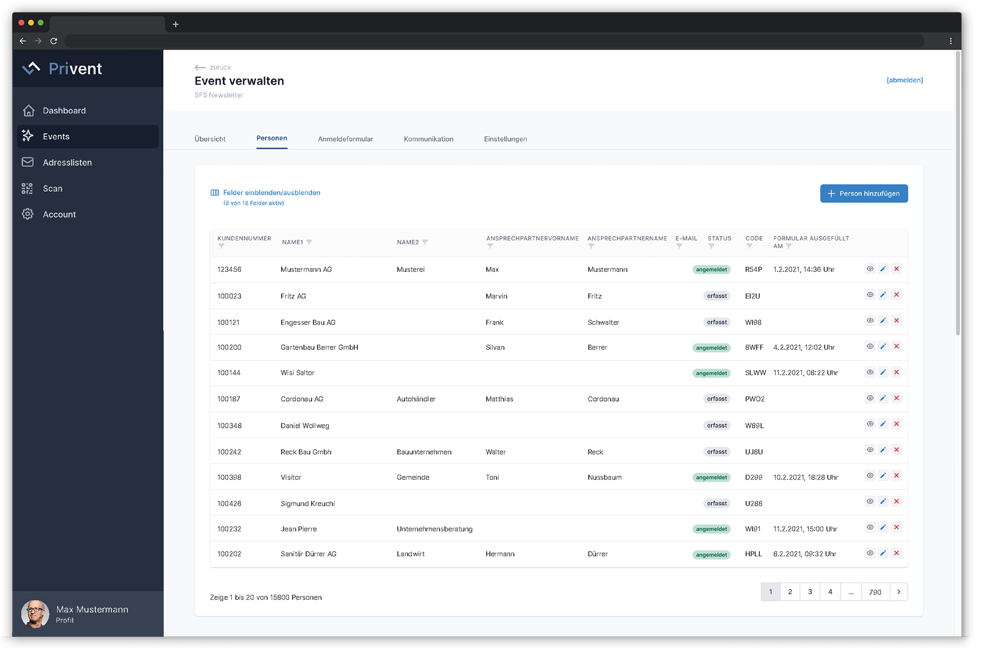
Task: Edit the Jean Pierre row
Action: (883, 527)
